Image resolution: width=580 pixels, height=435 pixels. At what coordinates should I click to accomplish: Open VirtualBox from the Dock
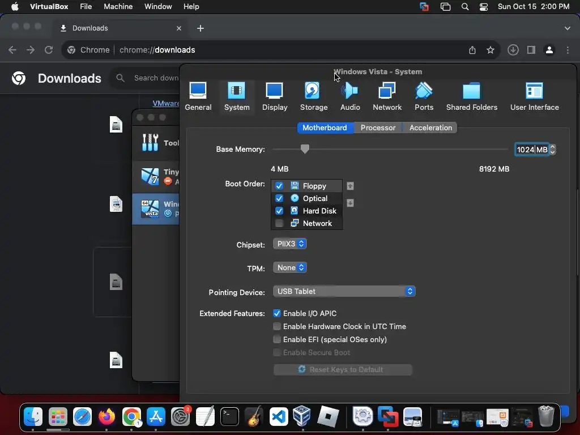(x=302, y=416)
